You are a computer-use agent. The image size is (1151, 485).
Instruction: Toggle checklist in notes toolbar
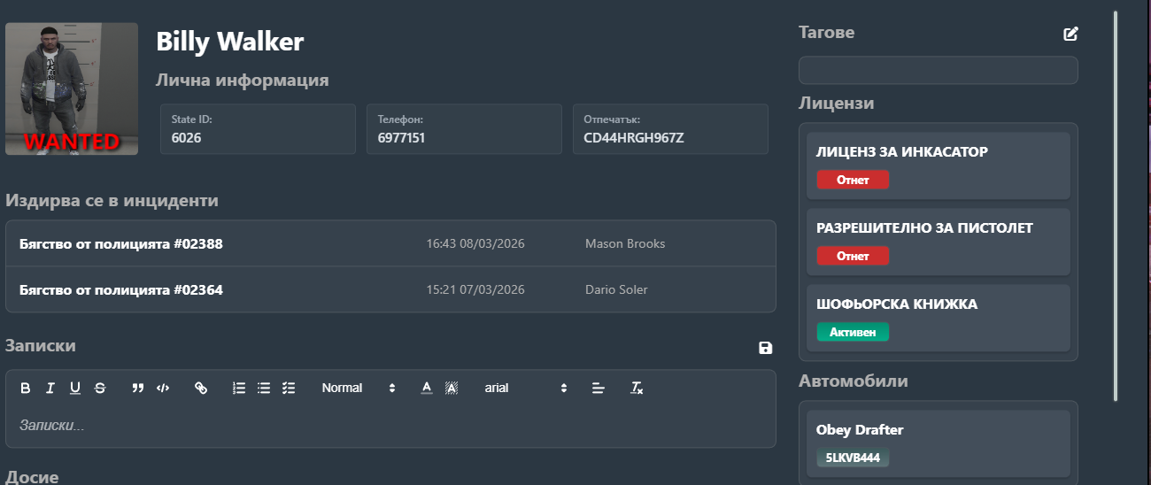coord(289,388)
